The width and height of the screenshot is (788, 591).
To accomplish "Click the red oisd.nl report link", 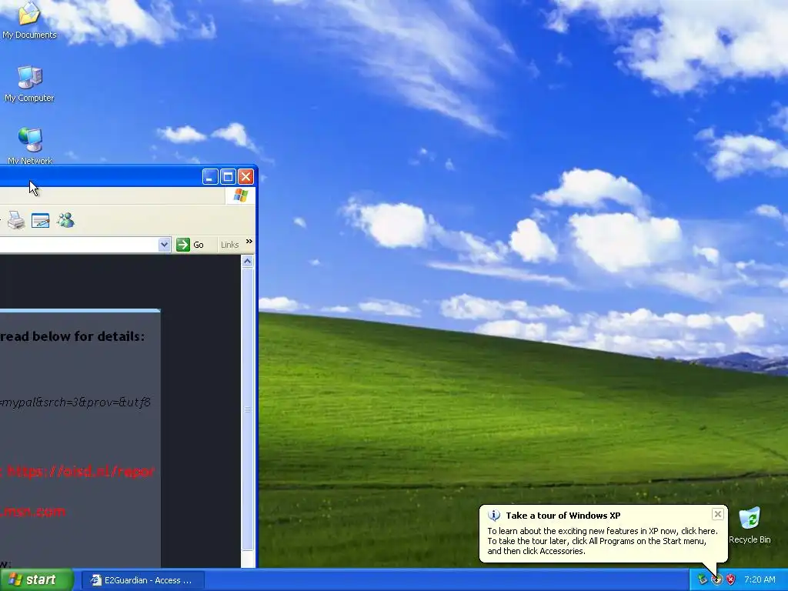I will pos(79,472).
